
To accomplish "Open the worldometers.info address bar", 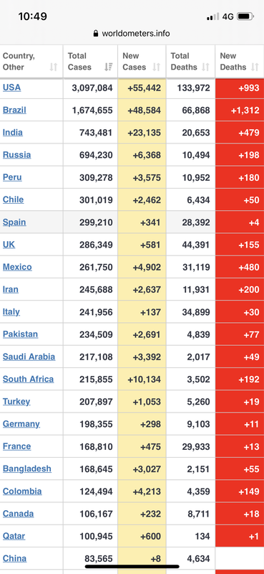I will coord(132,34).
